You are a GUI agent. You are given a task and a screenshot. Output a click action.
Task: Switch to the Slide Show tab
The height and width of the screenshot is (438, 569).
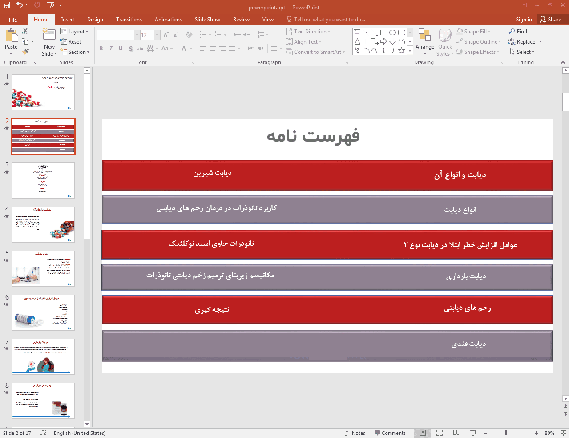[207, 20]
